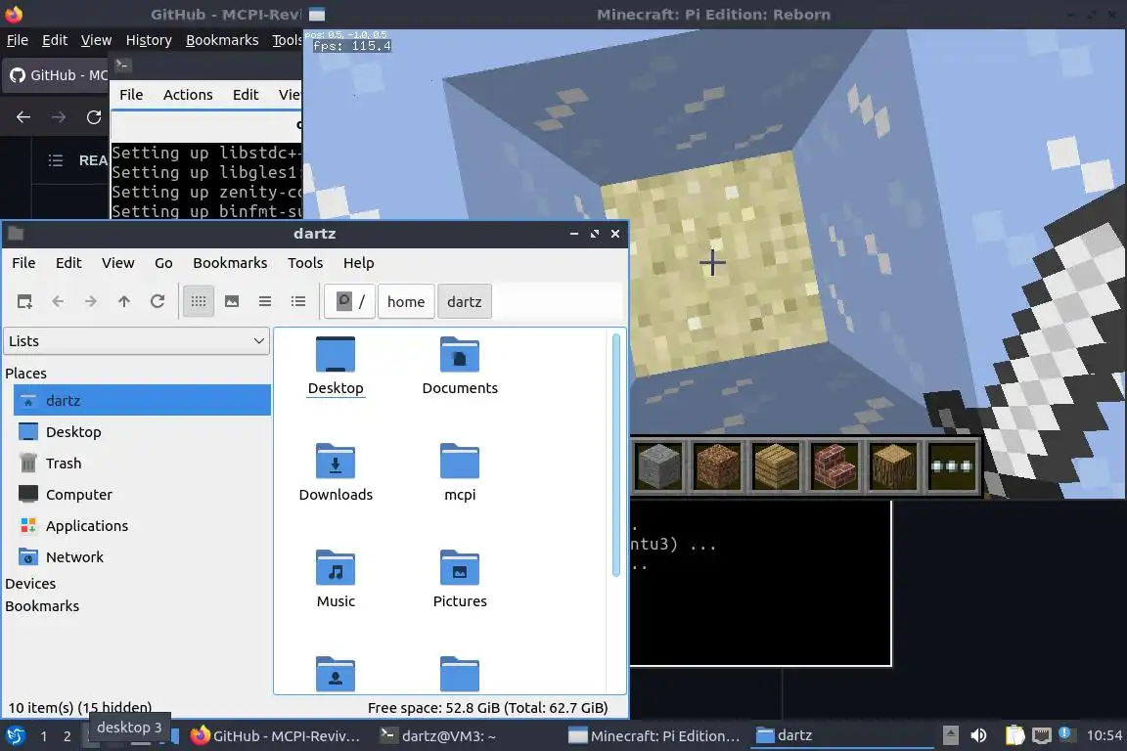Go to root path button
1127x751 pixels.
coord(350,301)
